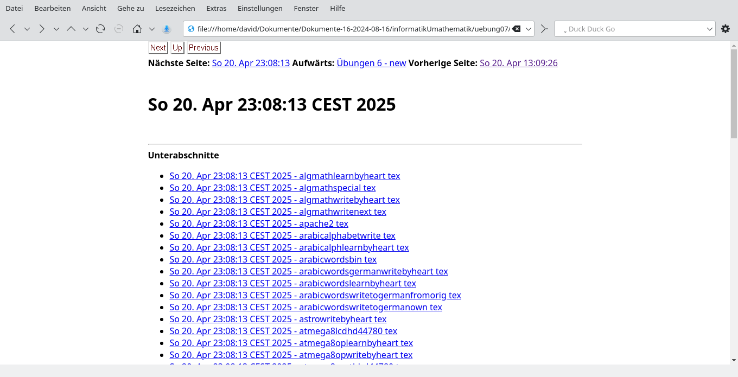The image size is (738, 377).
Task: Open the apache2 tex subsection link
Action: point(259,223)
